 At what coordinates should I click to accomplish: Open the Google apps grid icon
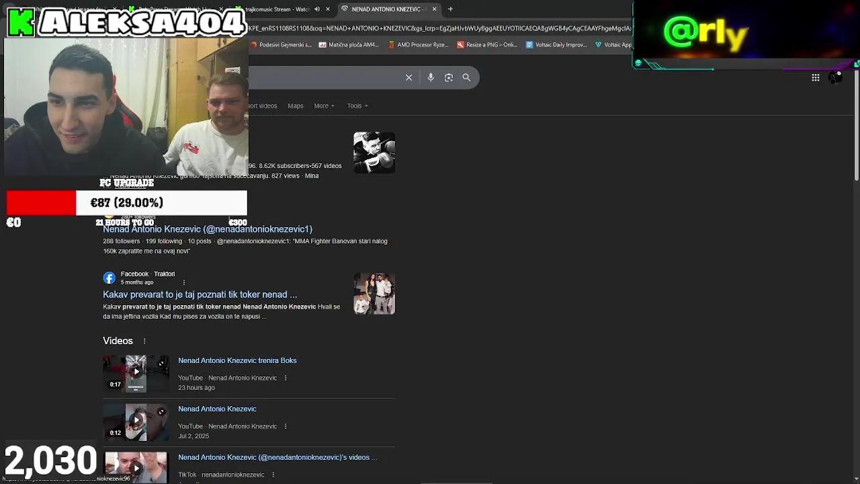click(x=816, y=77)
